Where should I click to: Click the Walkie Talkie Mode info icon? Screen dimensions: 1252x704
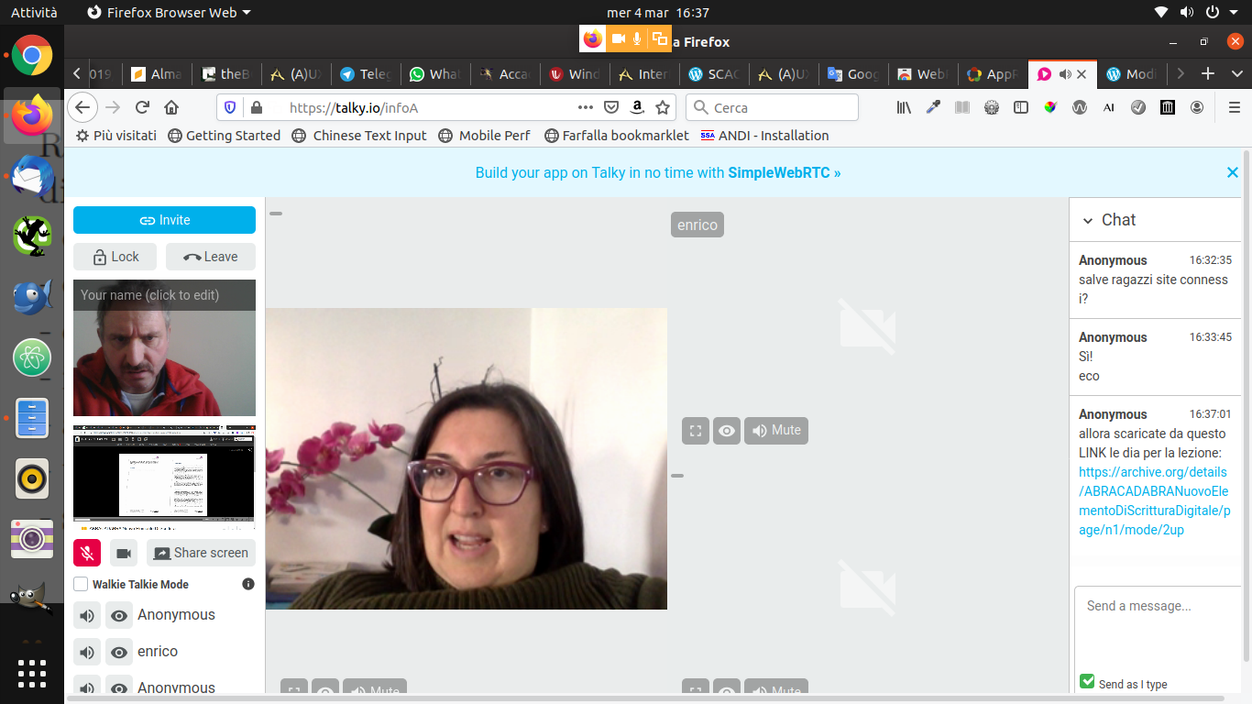coord(247,584)
